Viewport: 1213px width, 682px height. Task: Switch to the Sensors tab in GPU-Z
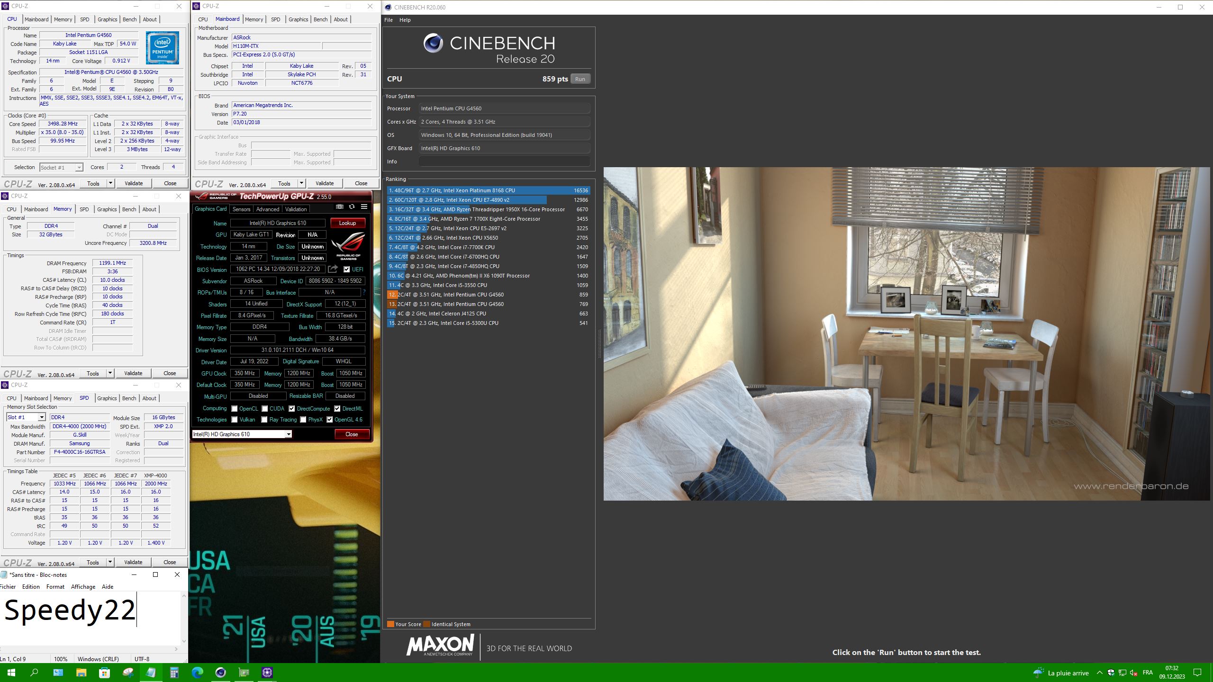(x=241, y=209)
